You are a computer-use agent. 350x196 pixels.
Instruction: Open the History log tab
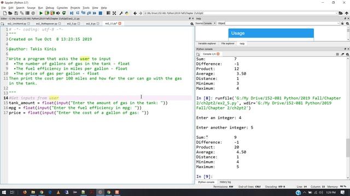(x=225, y=182)
